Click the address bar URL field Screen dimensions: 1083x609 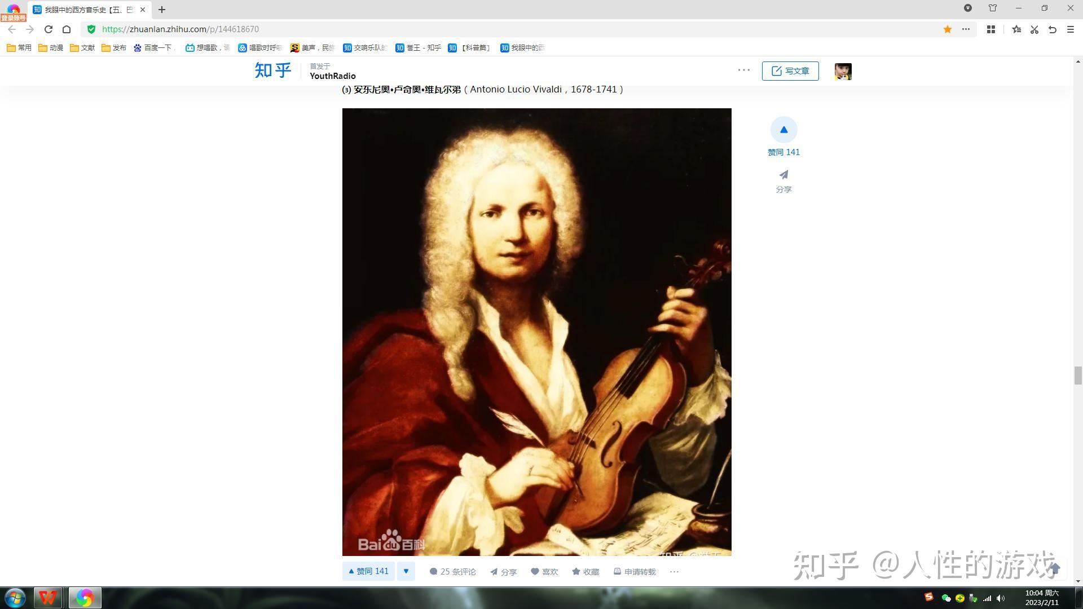click(508, 29)
